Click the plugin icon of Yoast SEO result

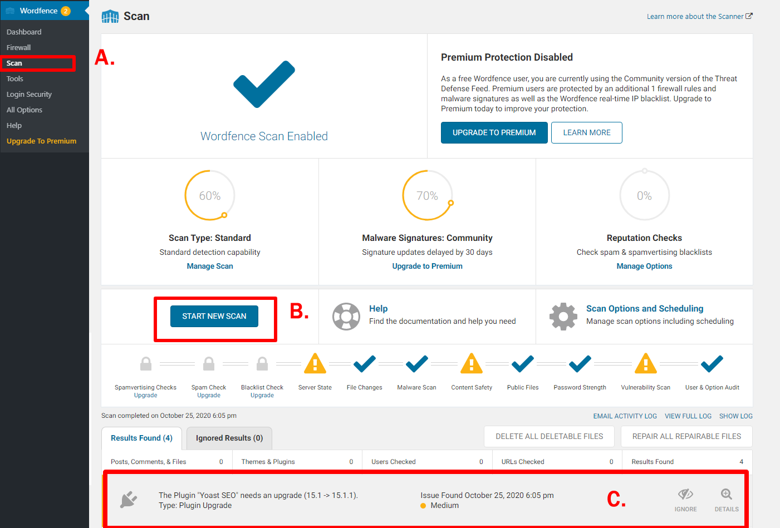click(x=129, y=500)
